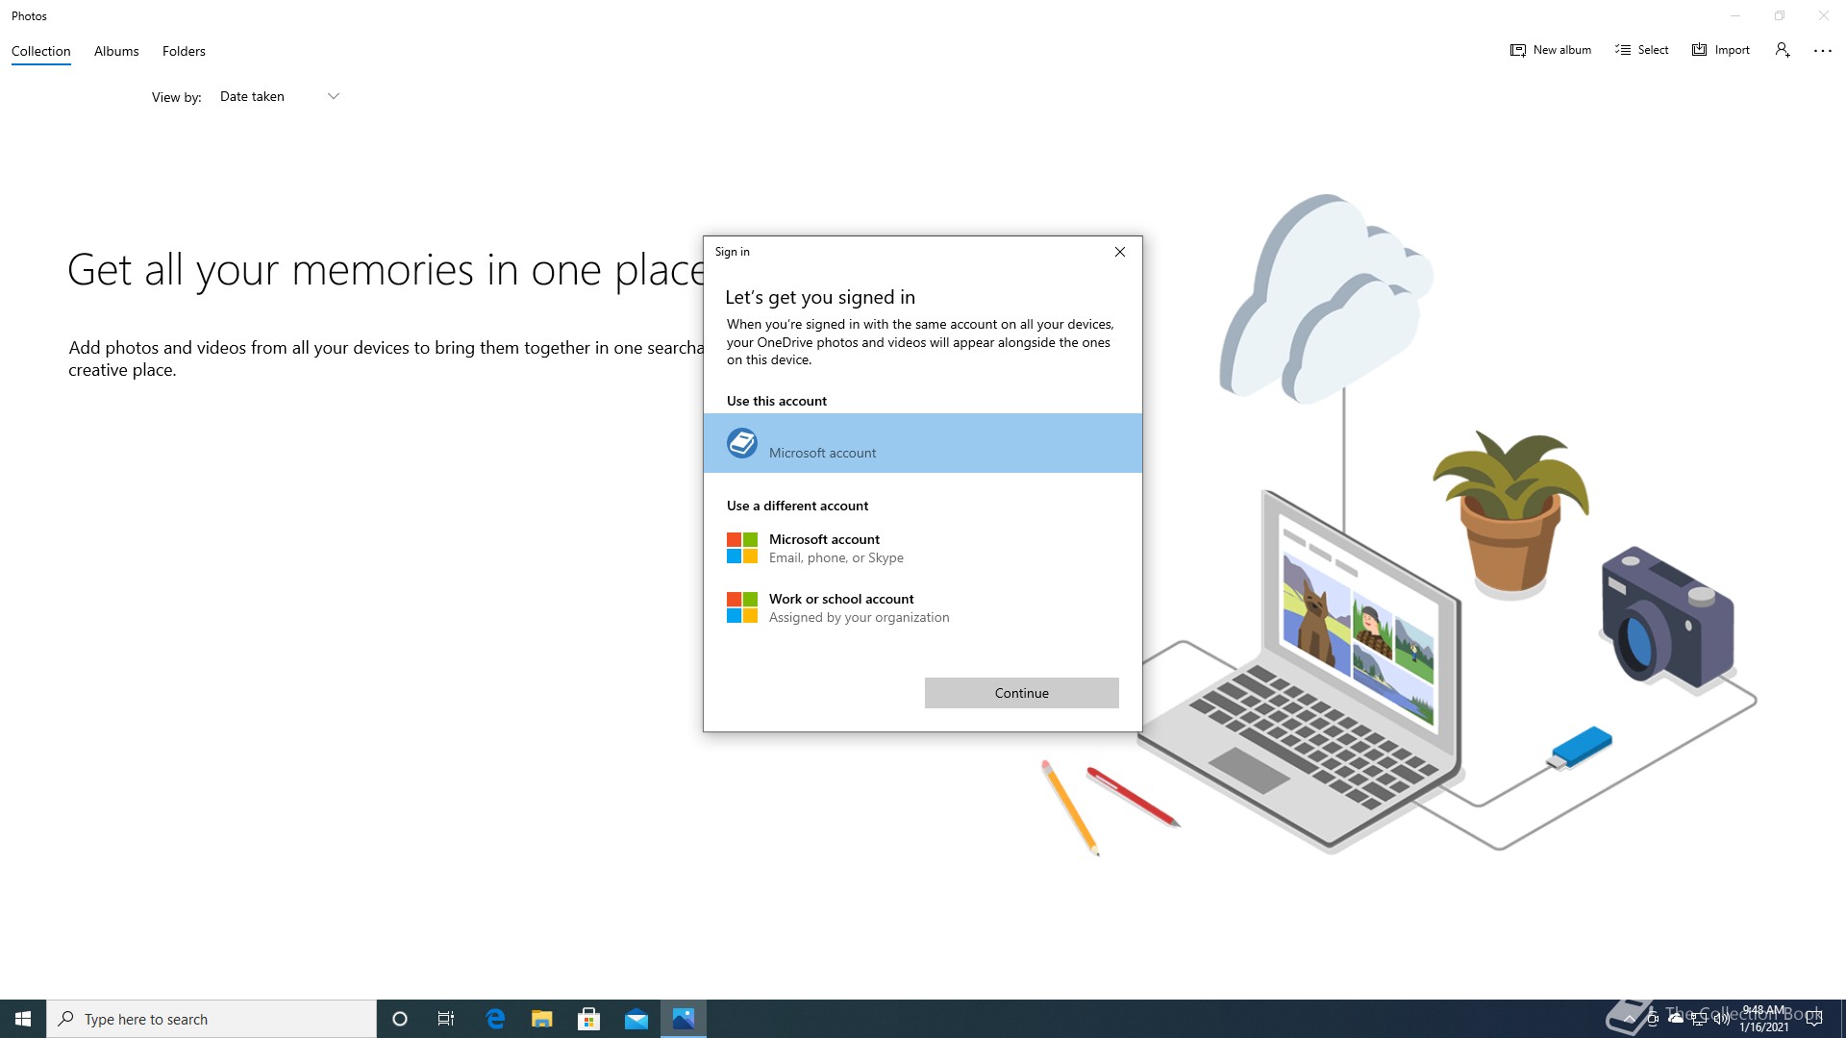Open the Collection tab

coord(40,51)
